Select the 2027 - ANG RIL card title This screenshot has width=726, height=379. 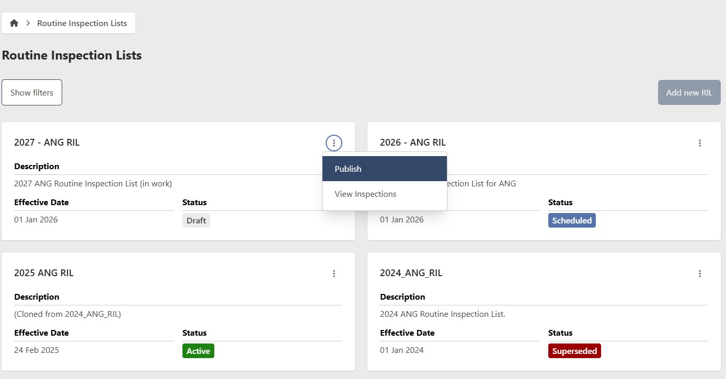click(47, 143)
